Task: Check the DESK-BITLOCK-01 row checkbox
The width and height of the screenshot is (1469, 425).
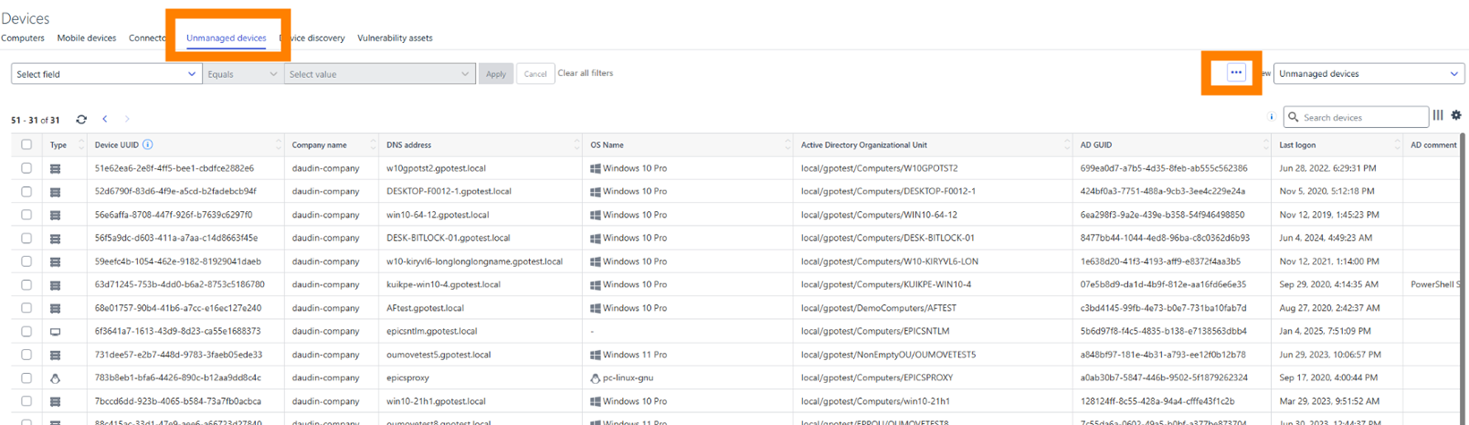Action: click(27, 238)
